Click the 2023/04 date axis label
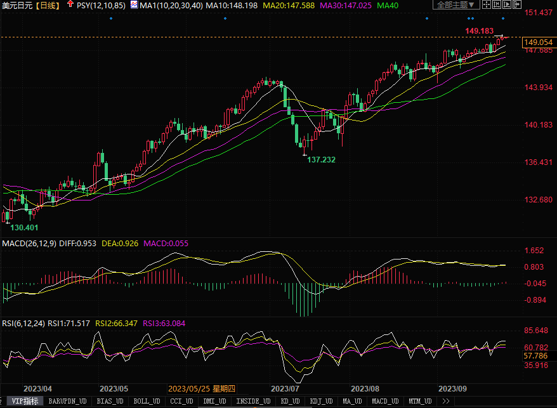This screenshot has width=557, height=408. [x=37, y=389]
